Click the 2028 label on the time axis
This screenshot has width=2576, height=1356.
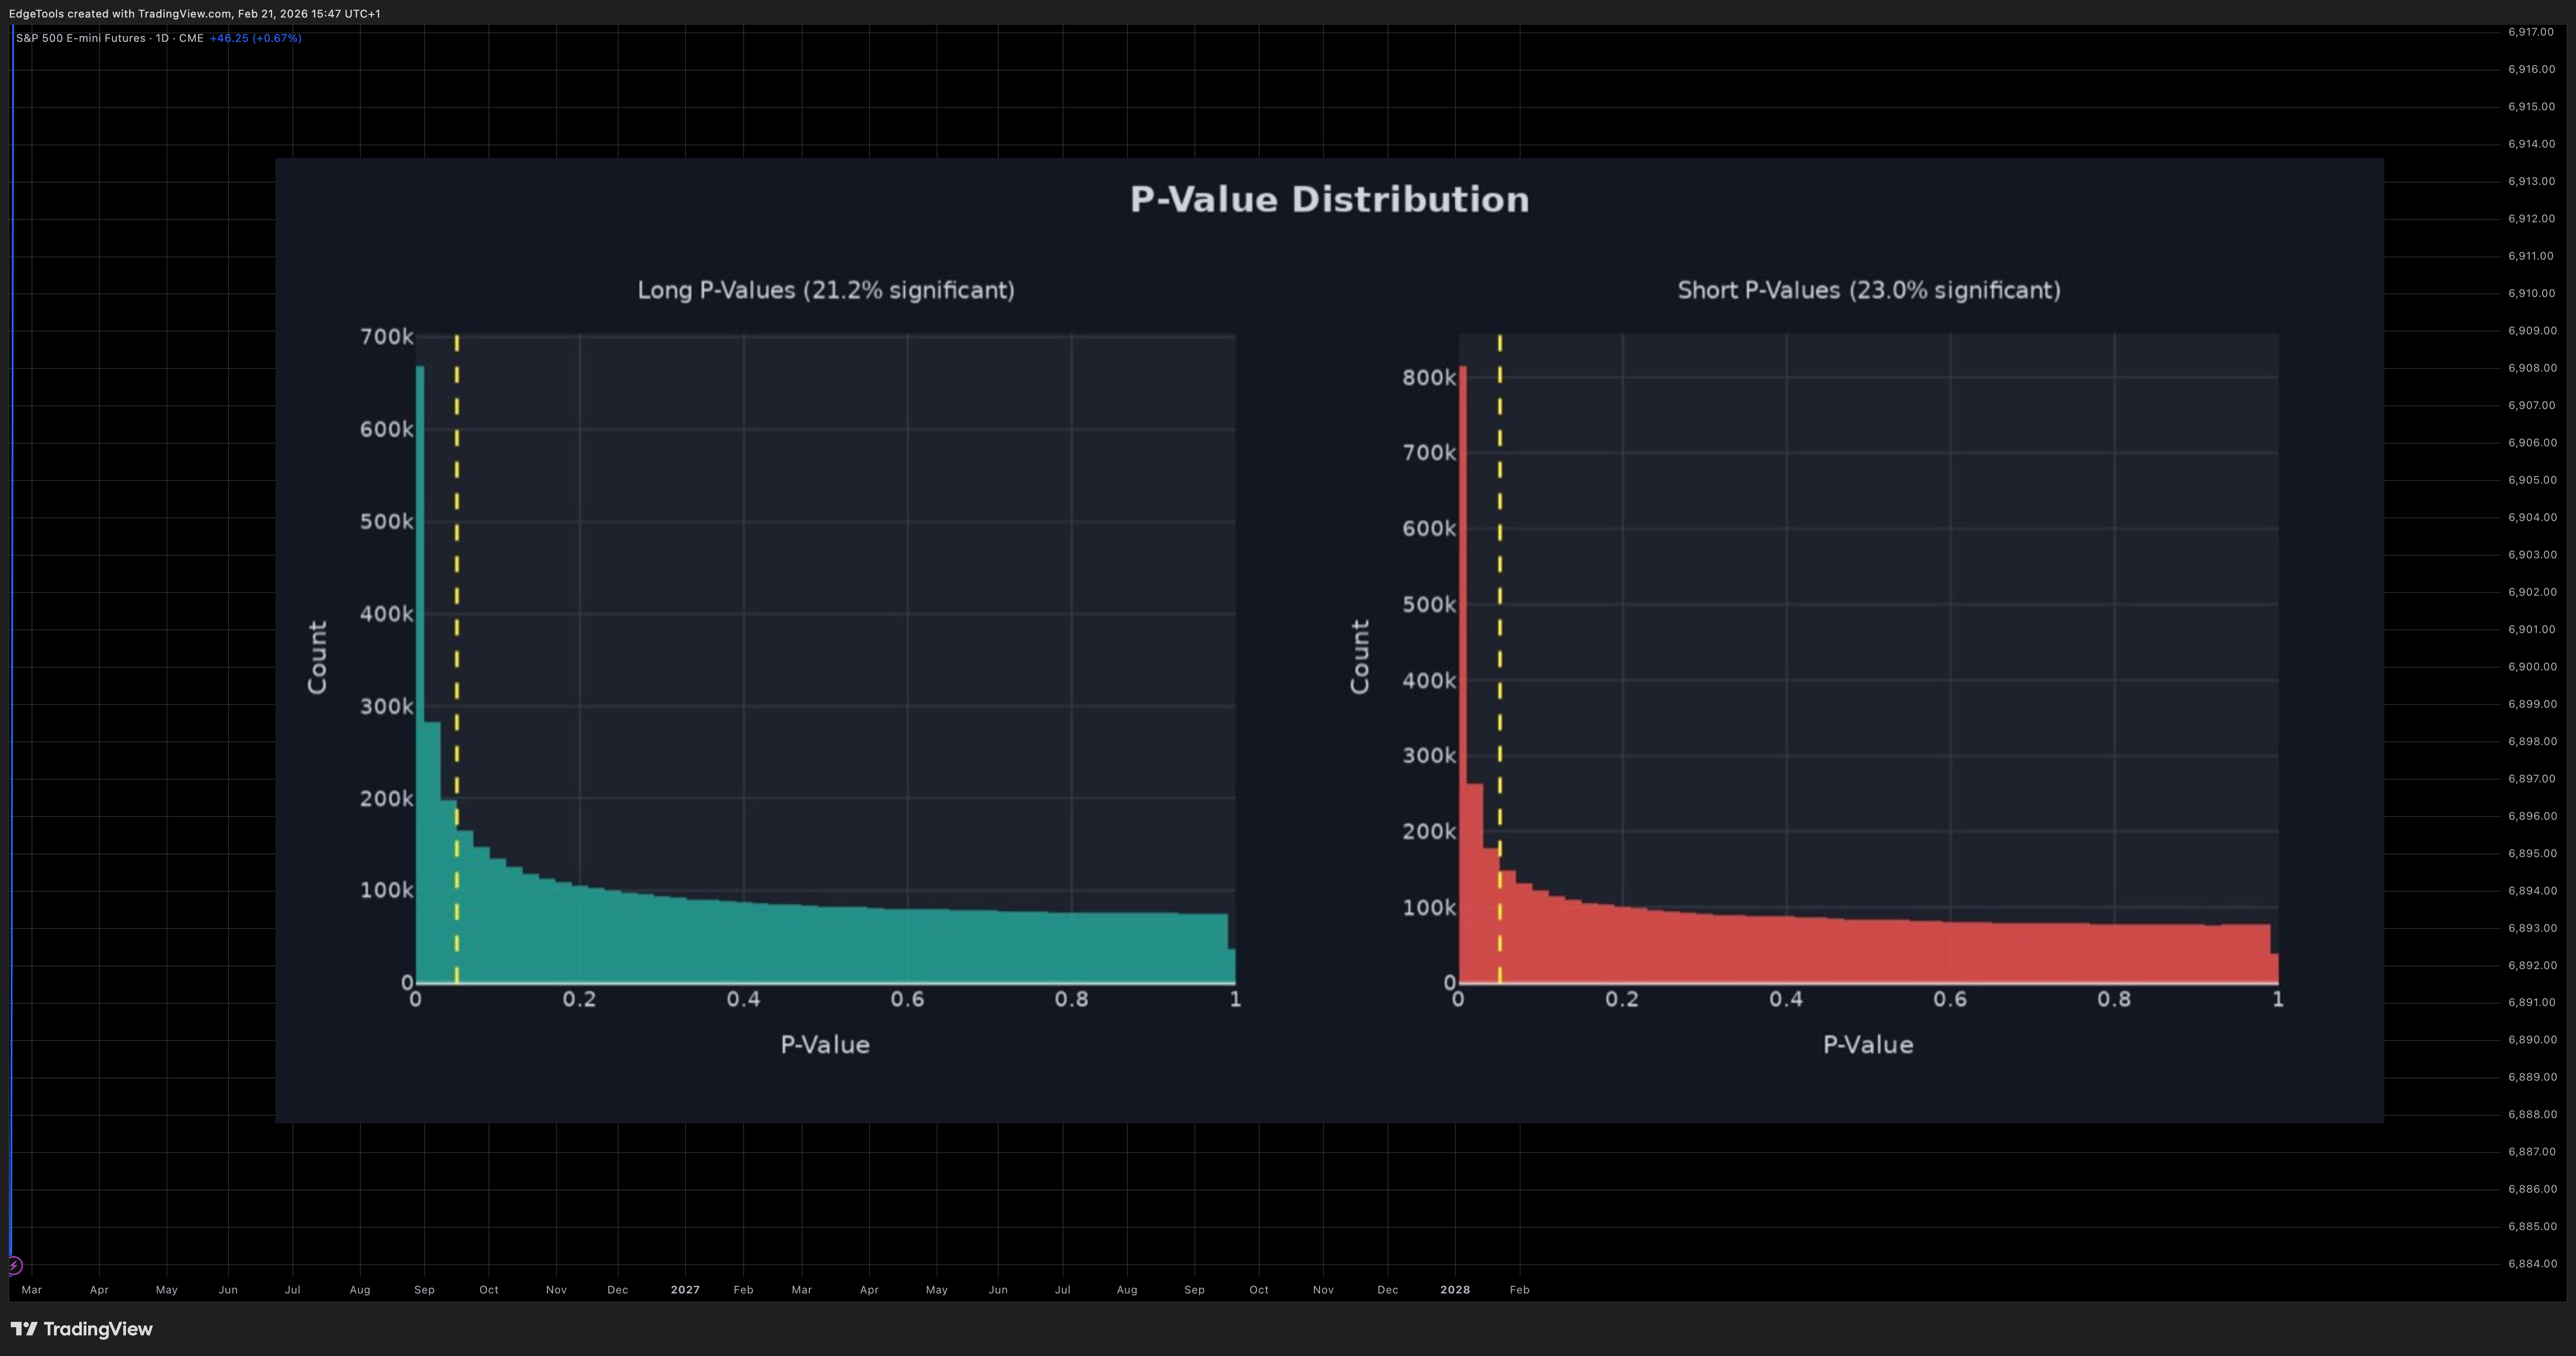click(x=1455, y=1290)
